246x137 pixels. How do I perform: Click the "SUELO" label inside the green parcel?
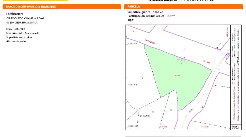coord(177,75)
